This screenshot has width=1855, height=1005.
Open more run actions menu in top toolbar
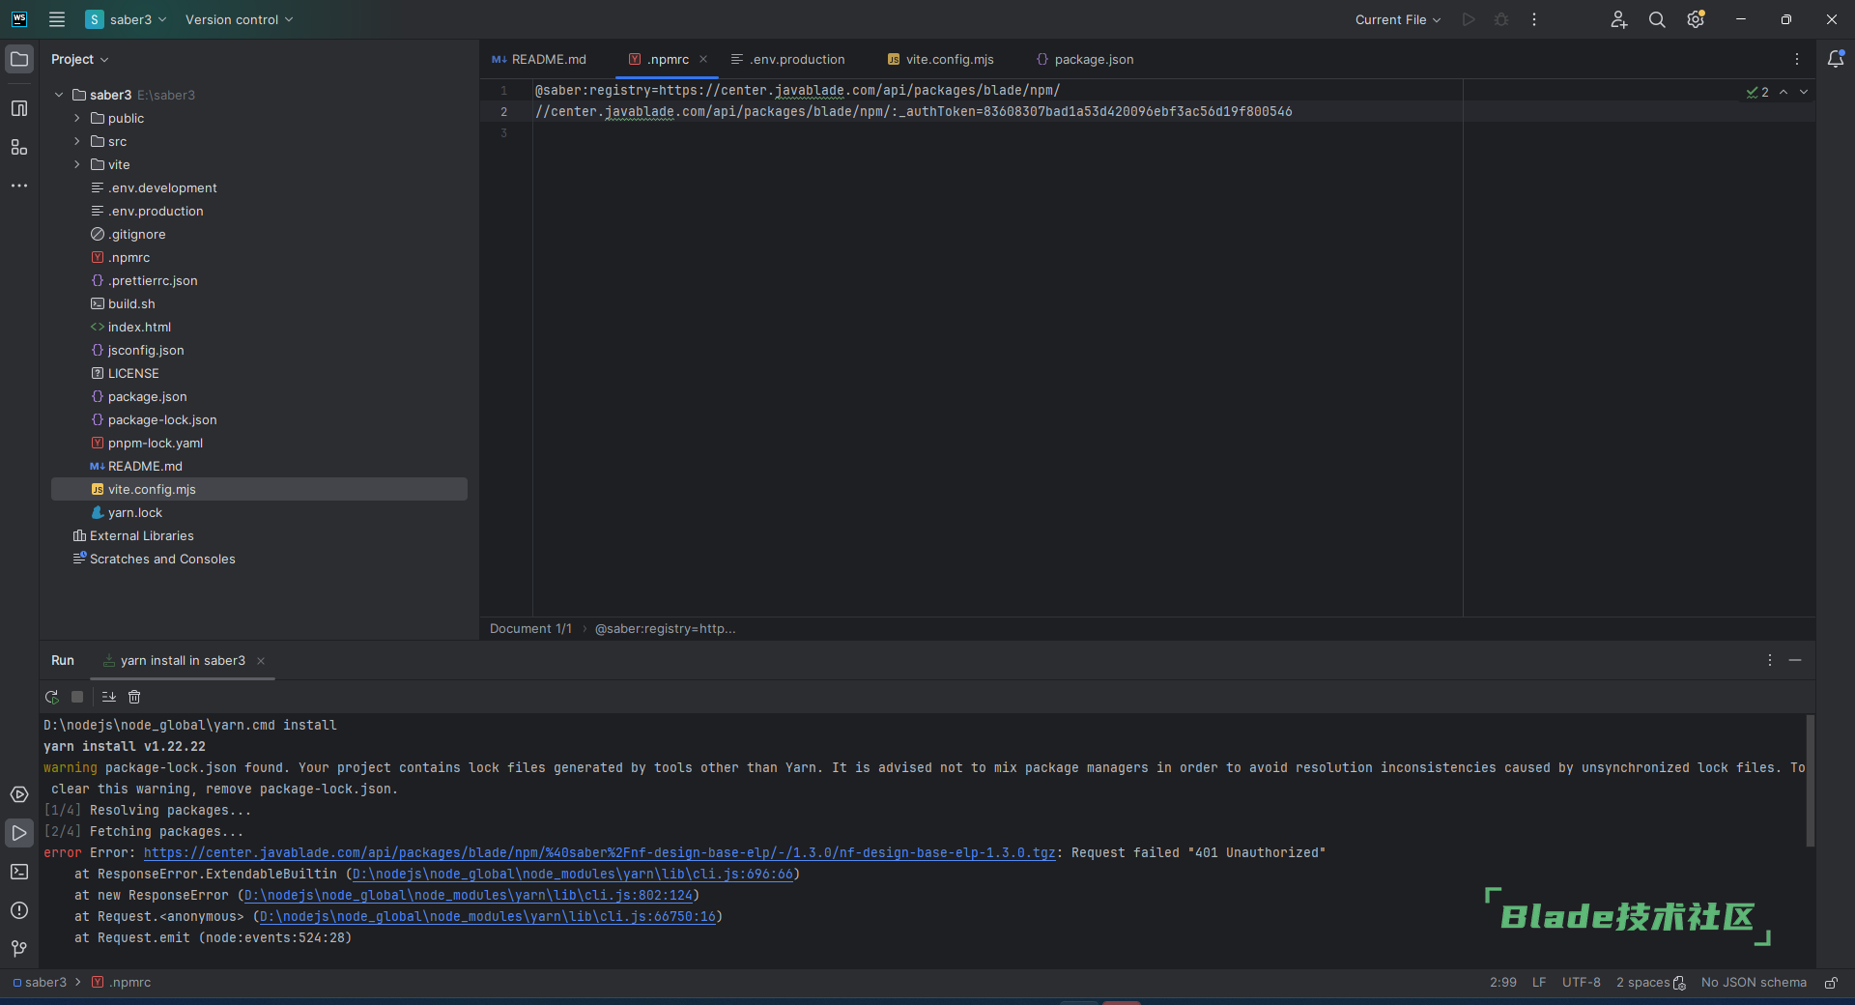pos(1534,19)
